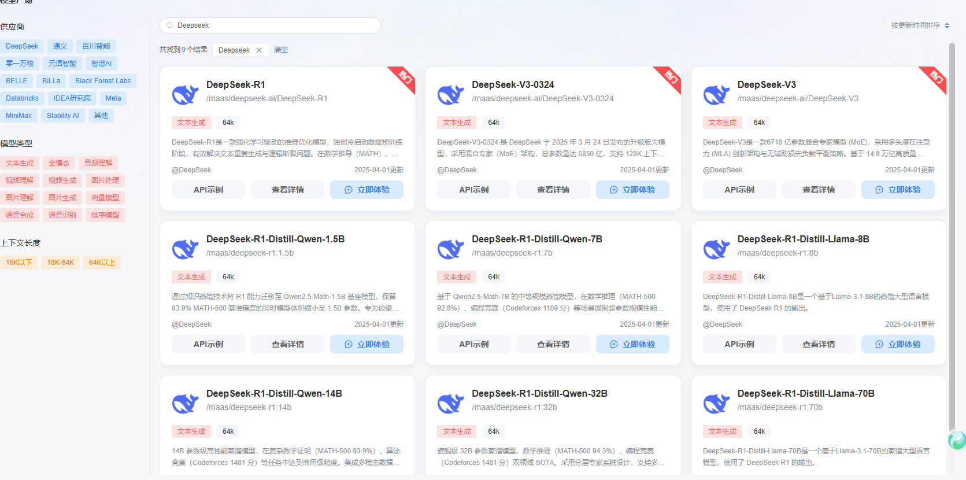View details of DeepSeek-R1-Distill-Qwen-1.5B
Viewport: 966px width, 480px height.
[288, 344]
